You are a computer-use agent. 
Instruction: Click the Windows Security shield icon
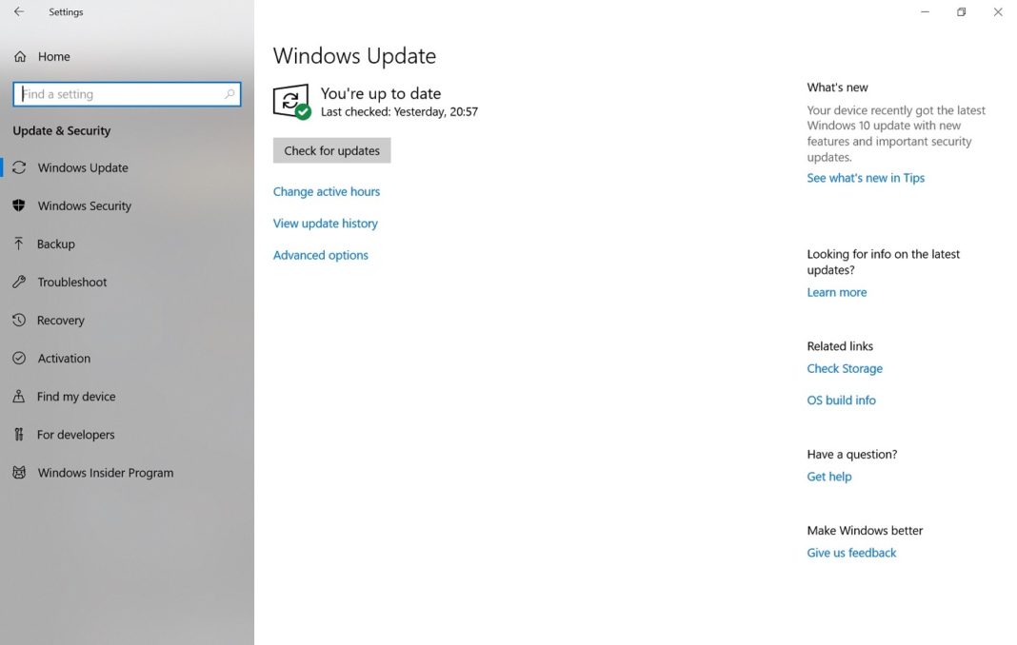19,205
